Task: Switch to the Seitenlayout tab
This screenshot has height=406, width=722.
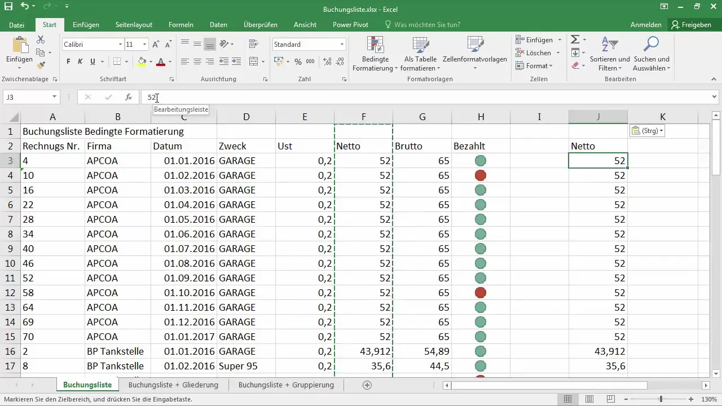Action: tap(134, 25)
